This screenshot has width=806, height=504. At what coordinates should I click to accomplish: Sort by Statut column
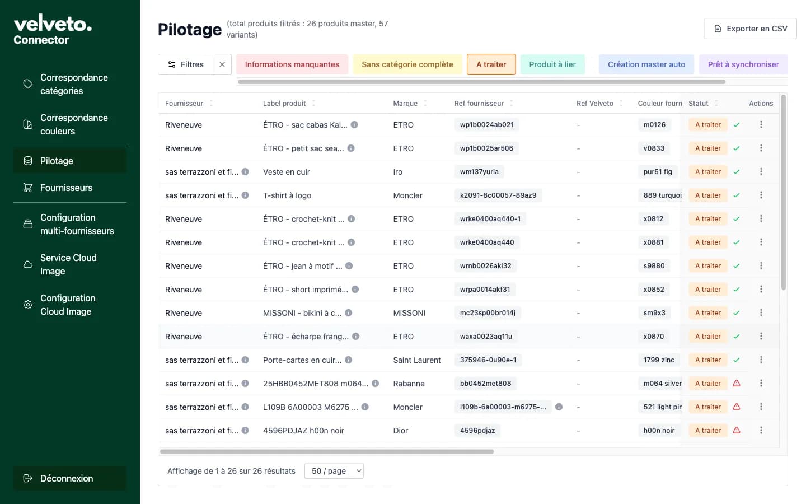click(x=716, y=103)
